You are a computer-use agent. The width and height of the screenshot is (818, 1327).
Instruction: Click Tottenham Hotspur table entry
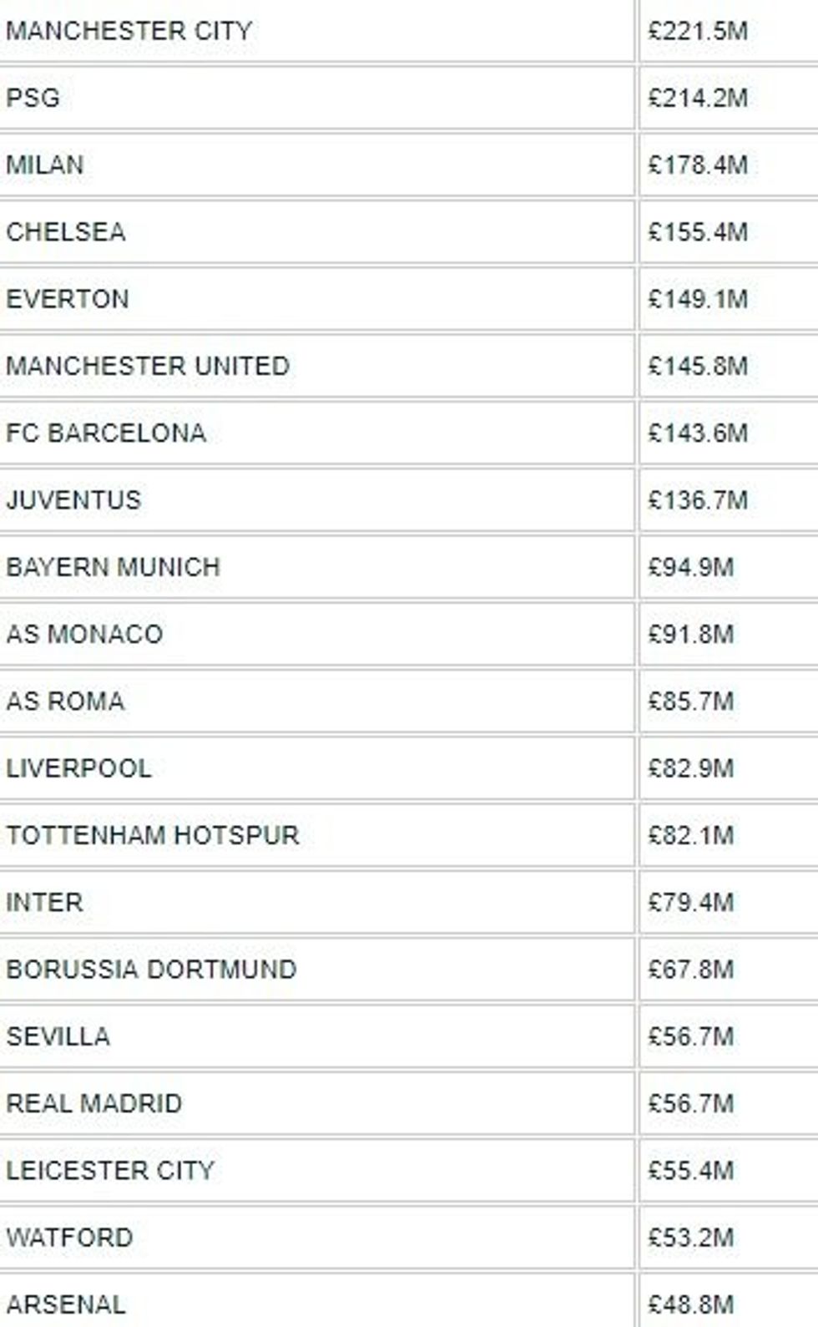point(152,835)
